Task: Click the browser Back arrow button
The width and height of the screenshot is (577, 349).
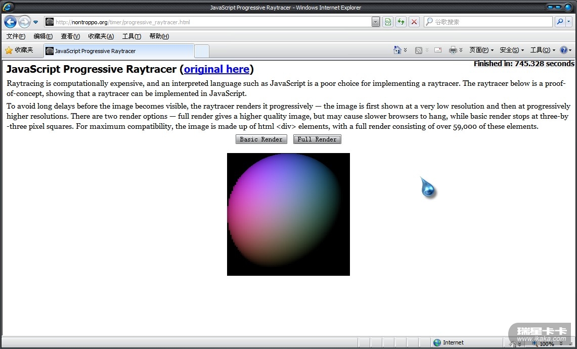Action: pos(10,22)
